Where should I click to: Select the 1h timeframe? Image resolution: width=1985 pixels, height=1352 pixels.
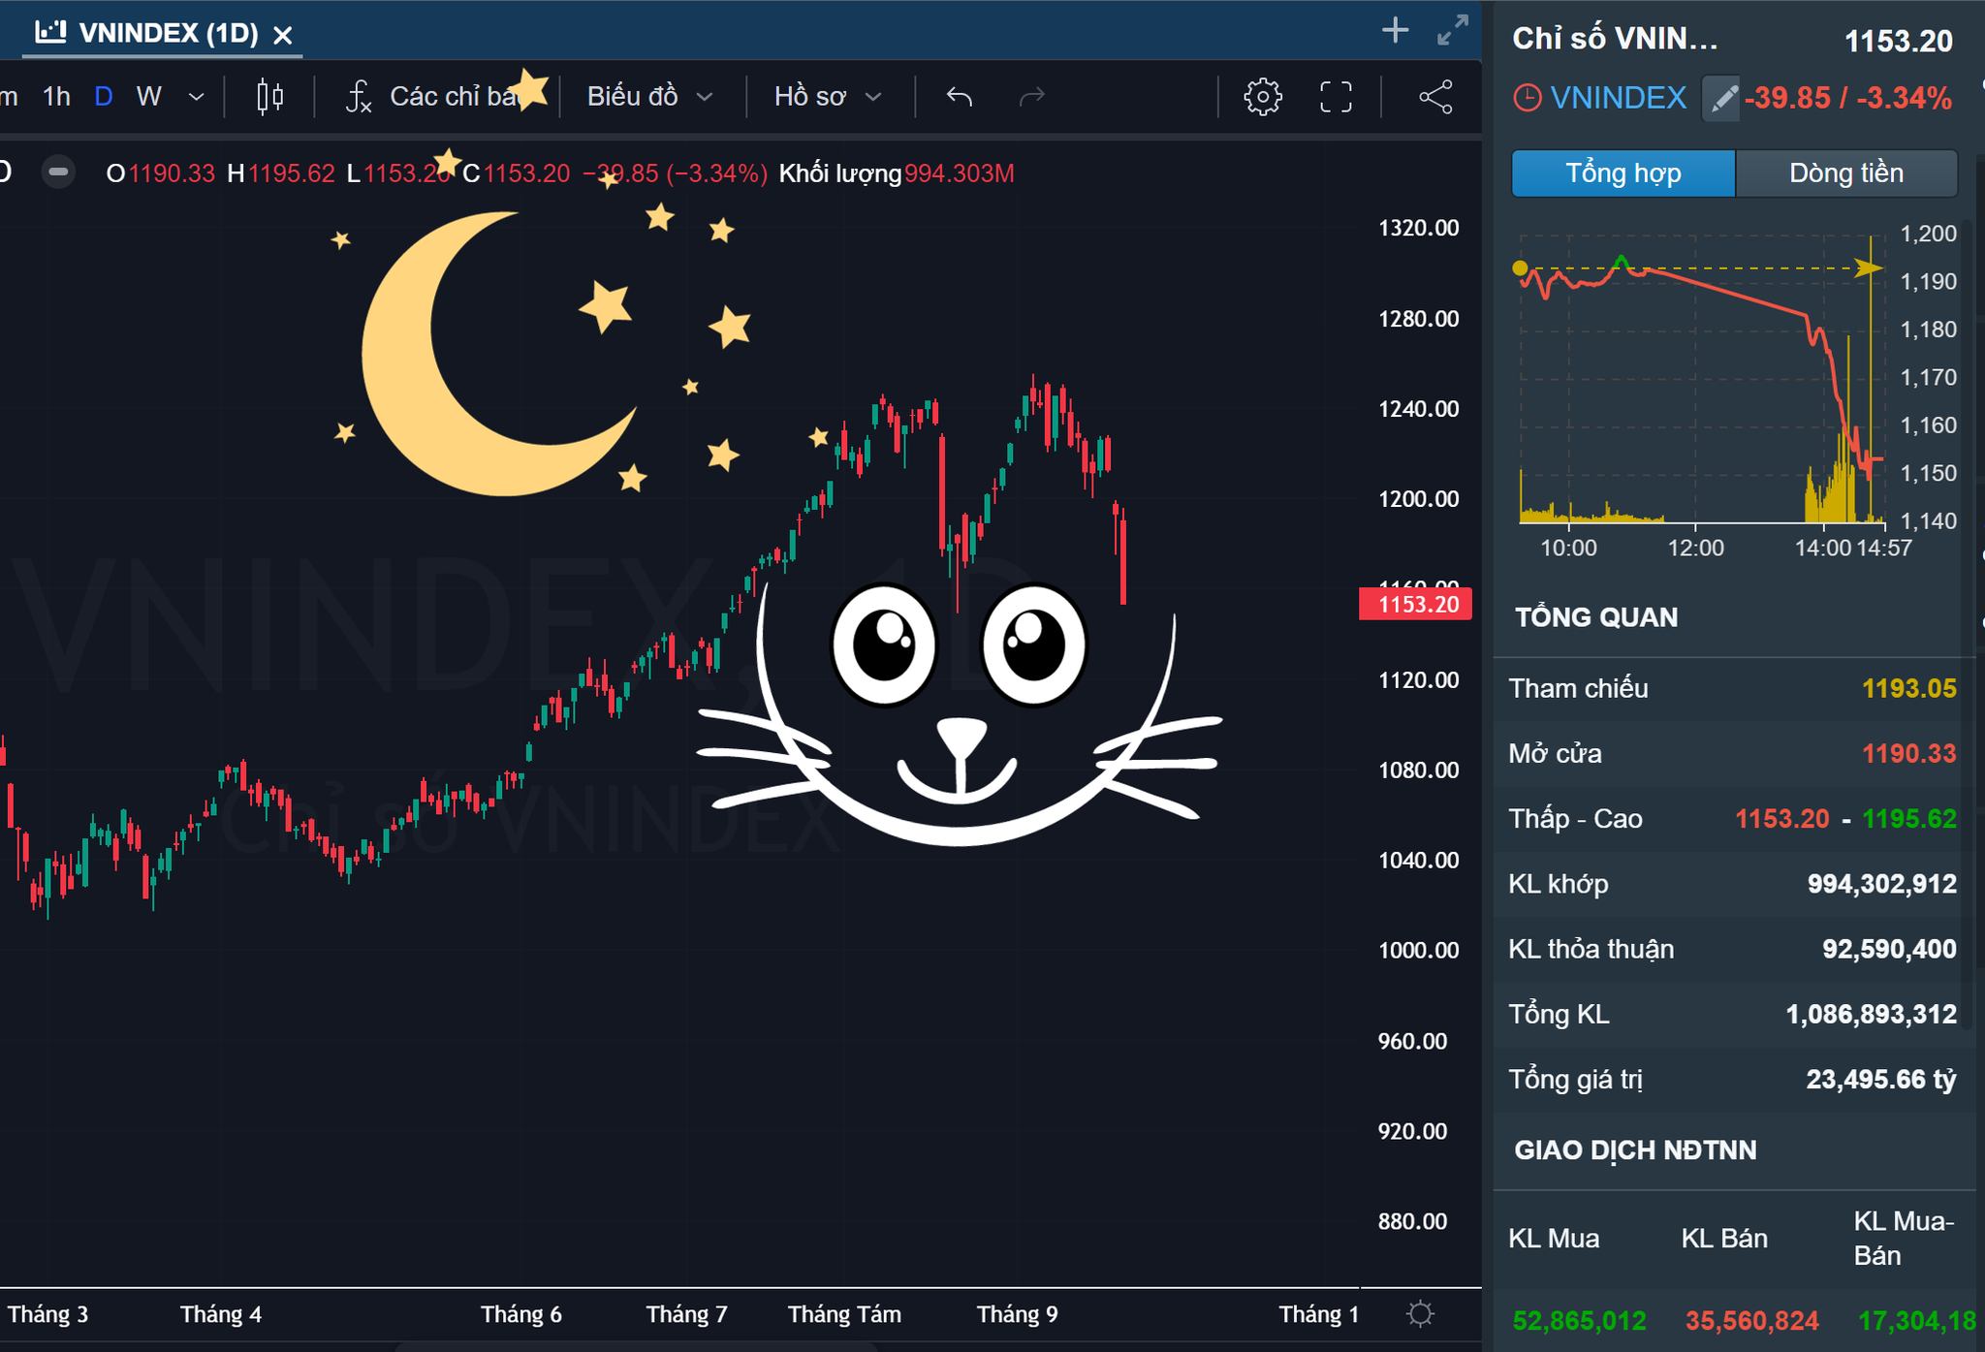pyautogui.click(x=56, y=97)
